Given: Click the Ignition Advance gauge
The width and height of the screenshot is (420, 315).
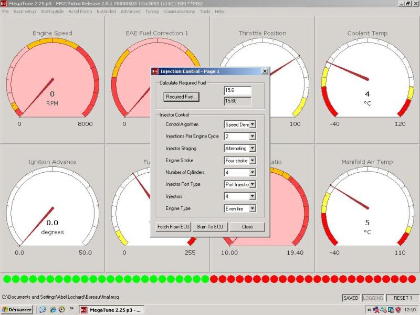Looking at the screenshot, I should coord(52,208).
